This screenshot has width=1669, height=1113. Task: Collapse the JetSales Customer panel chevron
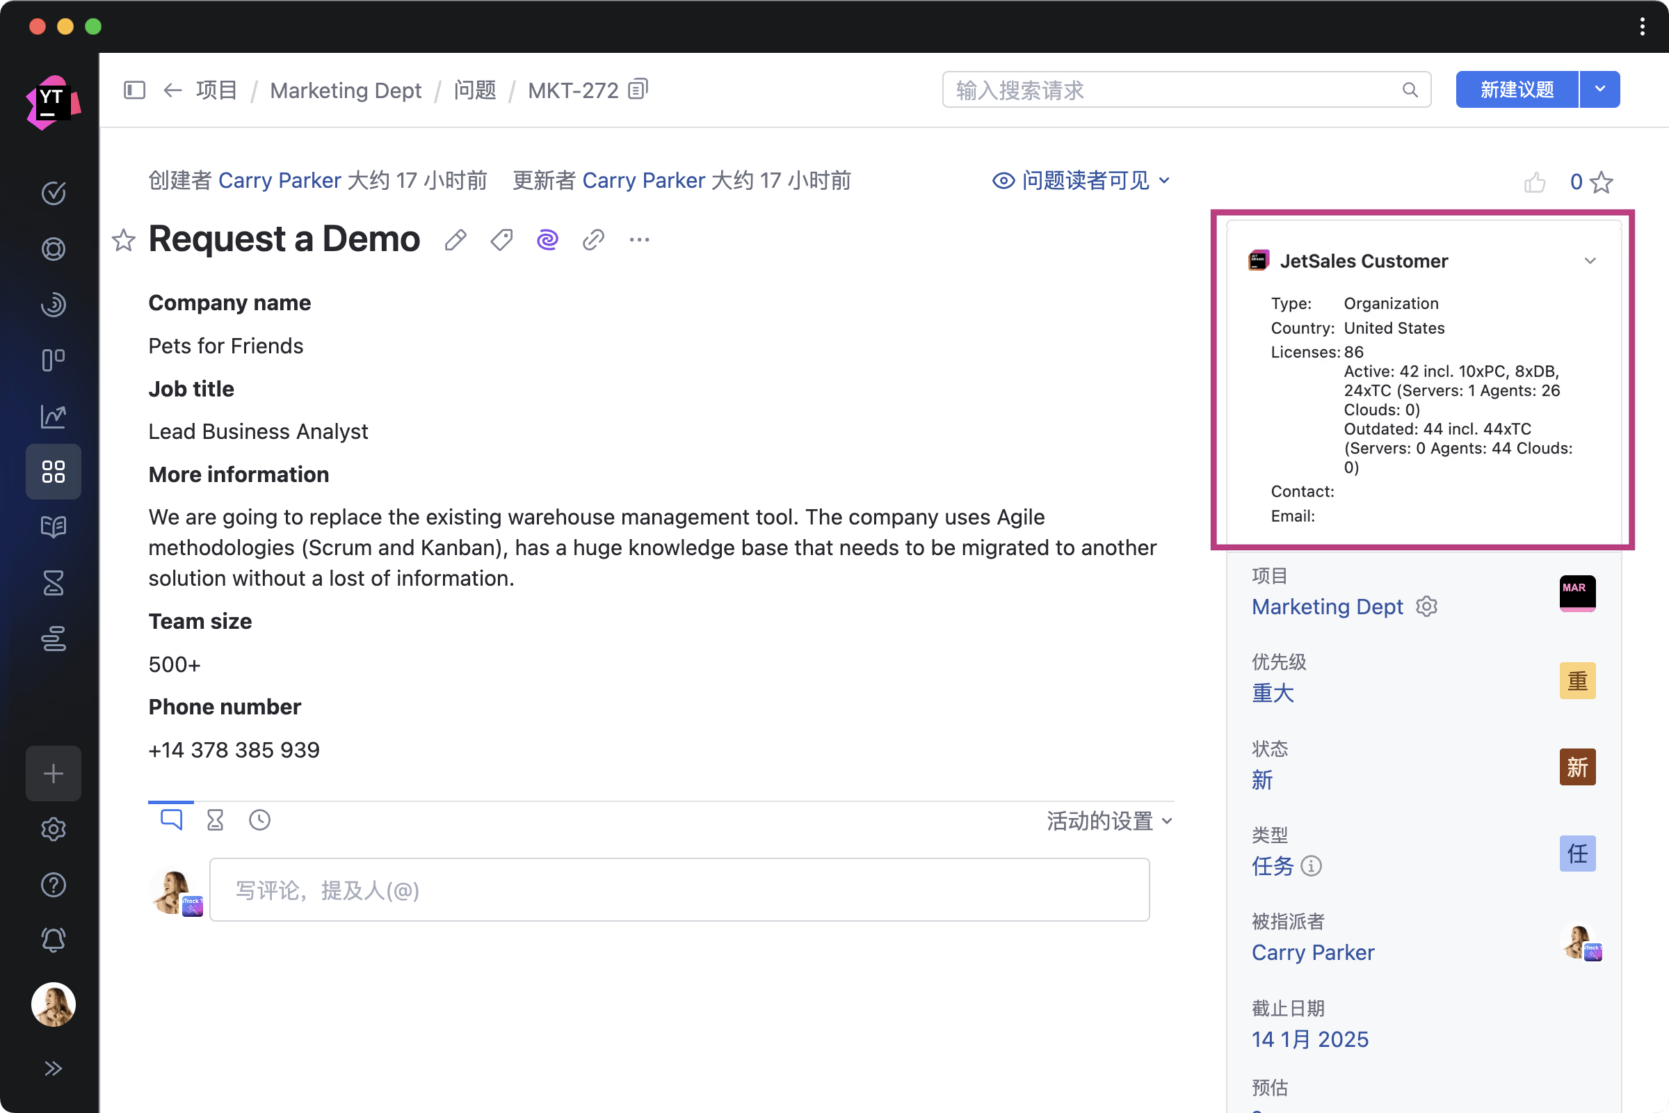pyautogui.click(x=1590, y=260)
